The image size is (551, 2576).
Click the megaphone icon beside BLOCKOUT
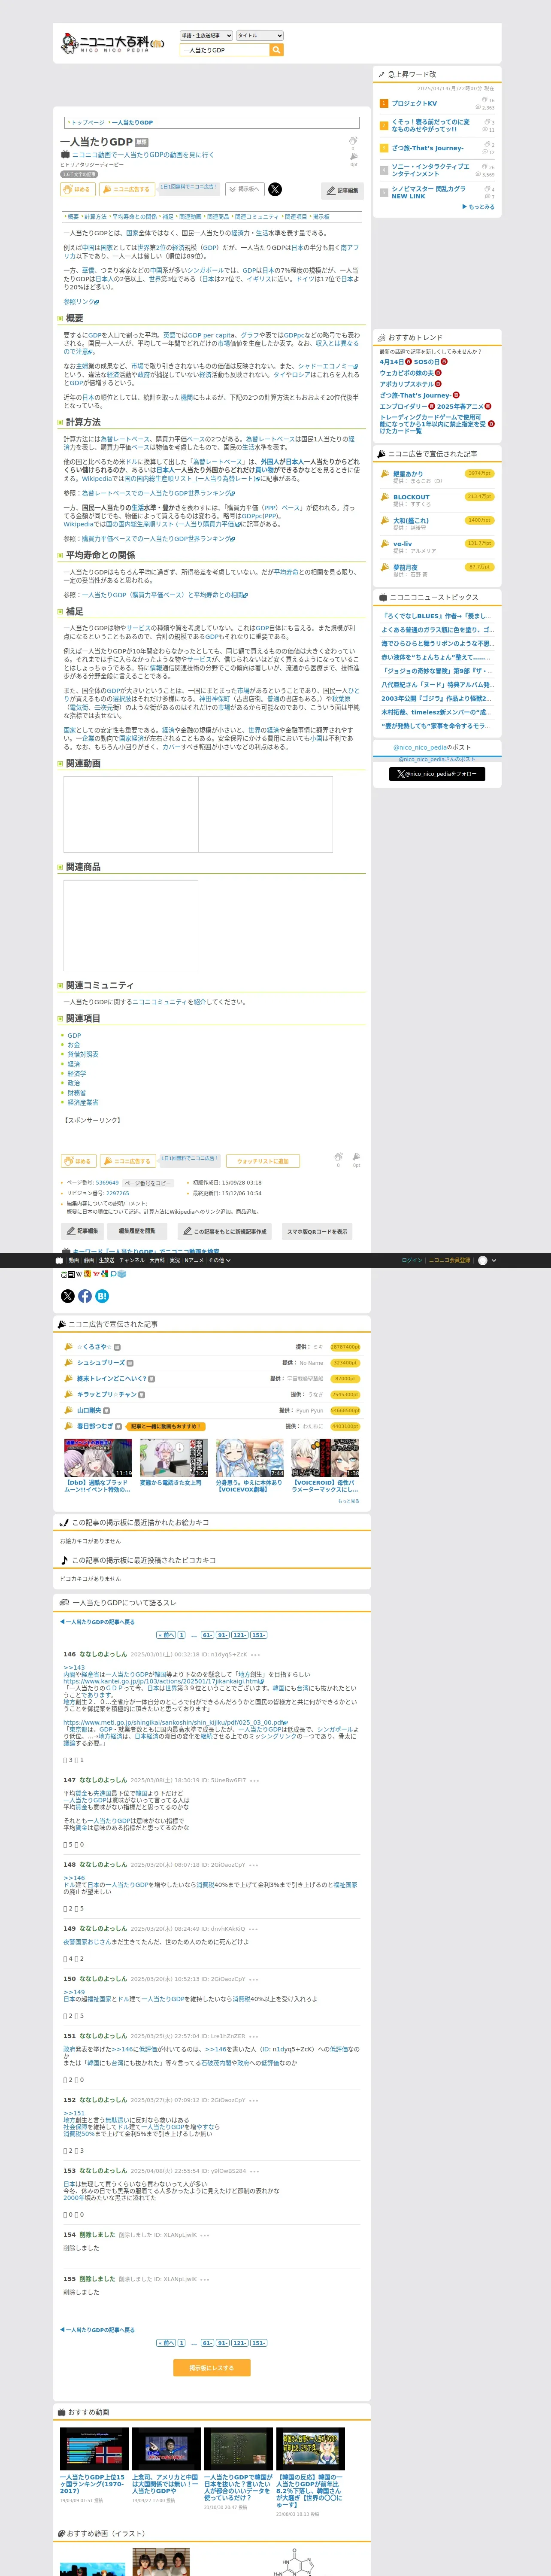tap(385, 497)
